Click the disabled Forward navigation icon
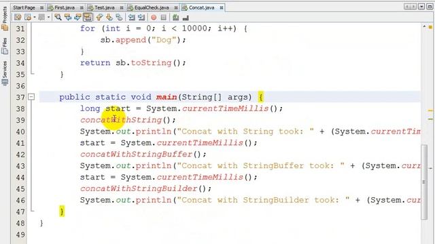This screenshot has height=244, width=435. click(x=41, y=18)
